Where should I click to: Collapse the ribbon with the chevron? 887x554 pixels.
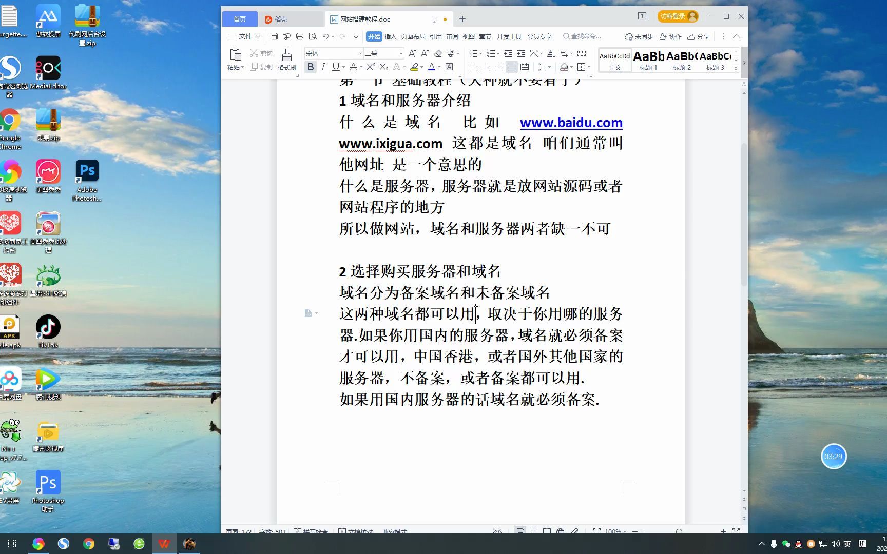[x=737, y=36]
